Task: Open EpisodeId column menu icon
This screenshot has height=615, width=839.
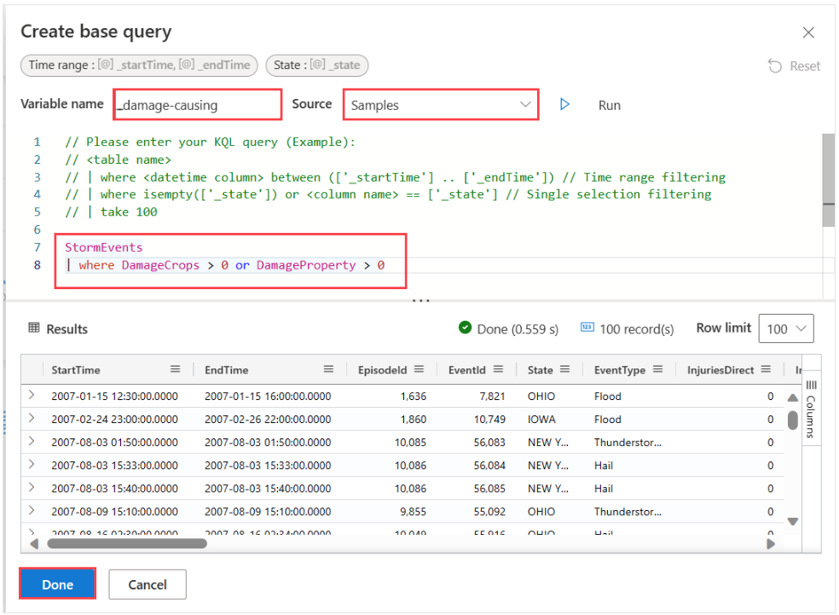Action: click(x=419, y=369)
